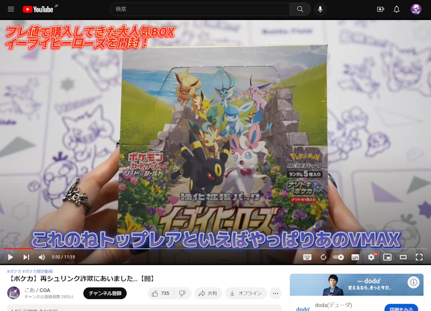Image resolution: width=431 pixels, height=311 pixels.
Task: Click the #ポケカ hashtag link
Action: point(14,271)
